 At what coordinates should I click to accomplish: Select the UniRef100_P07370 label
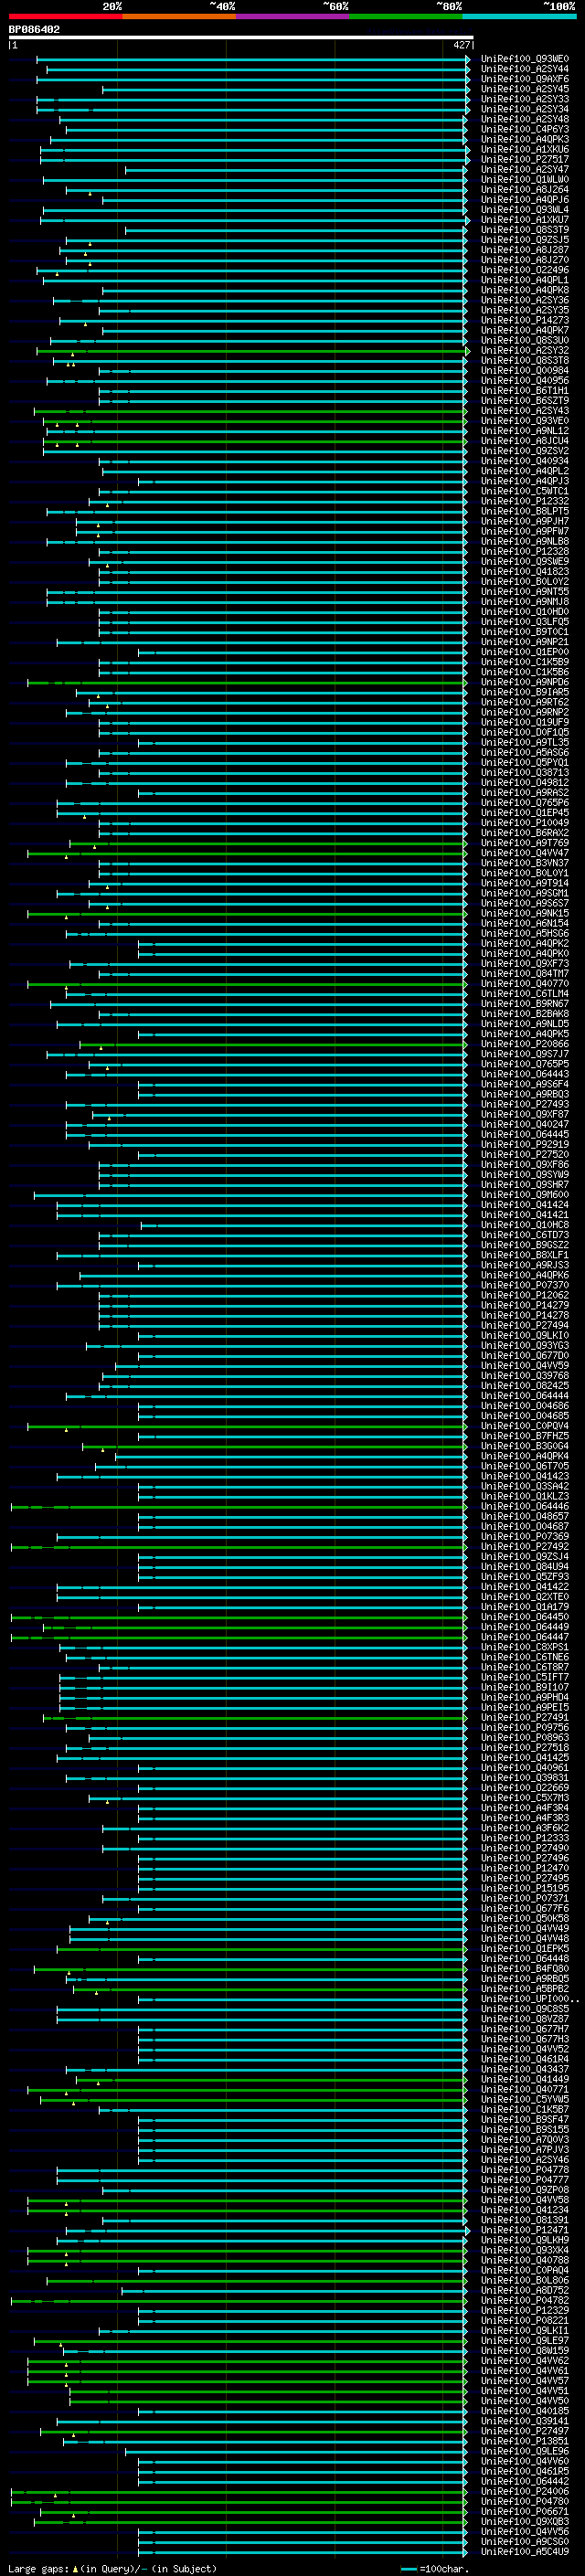click(525, 1286)
